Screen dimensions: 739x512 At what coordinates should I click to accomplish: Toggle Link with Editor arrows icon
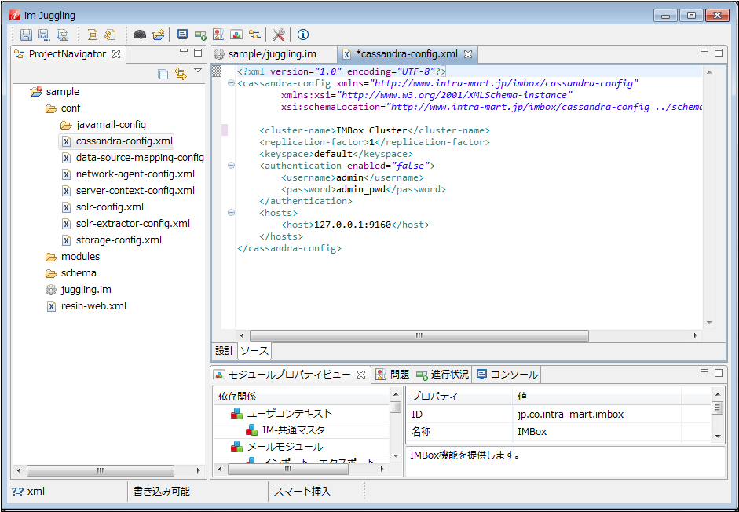click(x=181, y=74)
